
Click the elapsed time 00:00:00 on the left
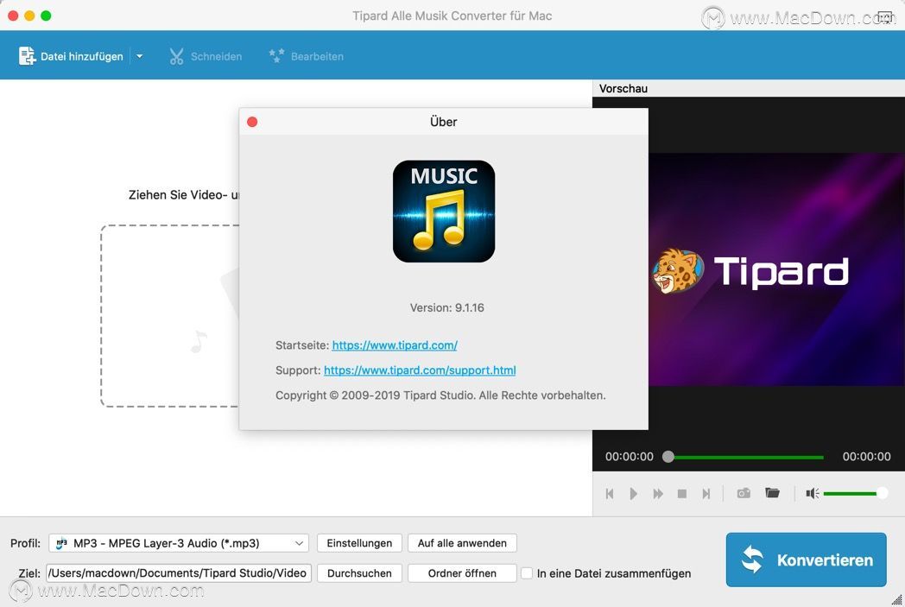coord(630,457)
